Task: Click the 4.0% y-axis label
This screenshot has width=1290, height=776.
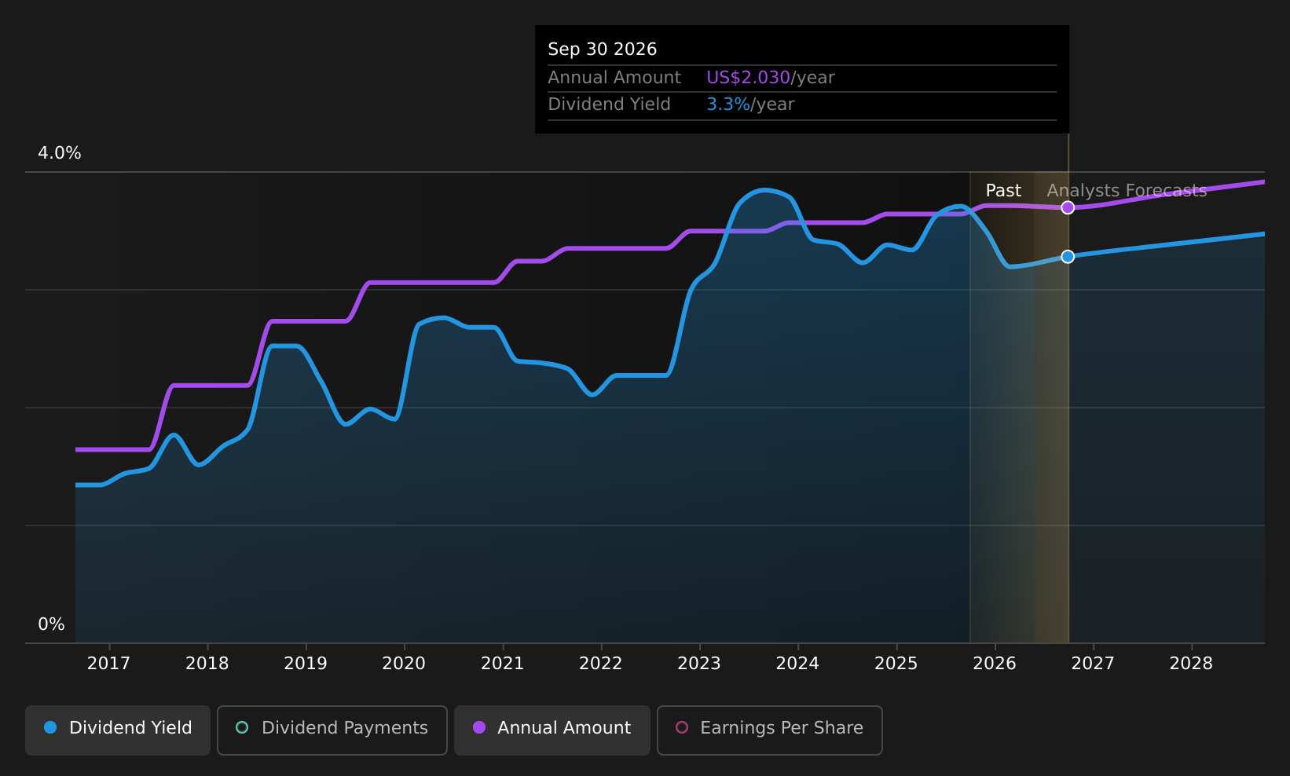Action: coord(60,153)
